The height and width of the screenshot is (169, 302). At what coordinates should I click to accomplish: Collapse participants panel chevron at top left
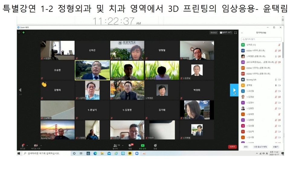(242, 33)
